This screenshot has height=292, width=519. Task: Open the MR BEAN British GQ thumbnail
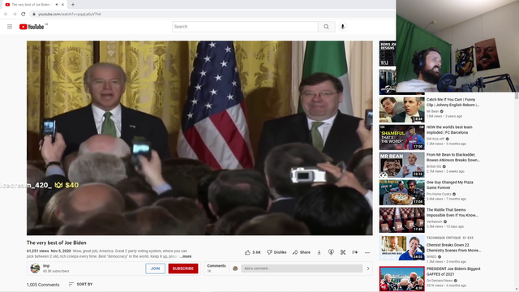coord(402,165)
